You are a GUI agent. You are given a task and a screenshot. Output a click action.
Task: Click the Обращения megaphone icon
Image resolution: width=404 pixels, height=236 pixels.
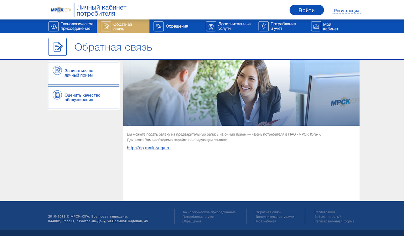click(x=158, y=26)
